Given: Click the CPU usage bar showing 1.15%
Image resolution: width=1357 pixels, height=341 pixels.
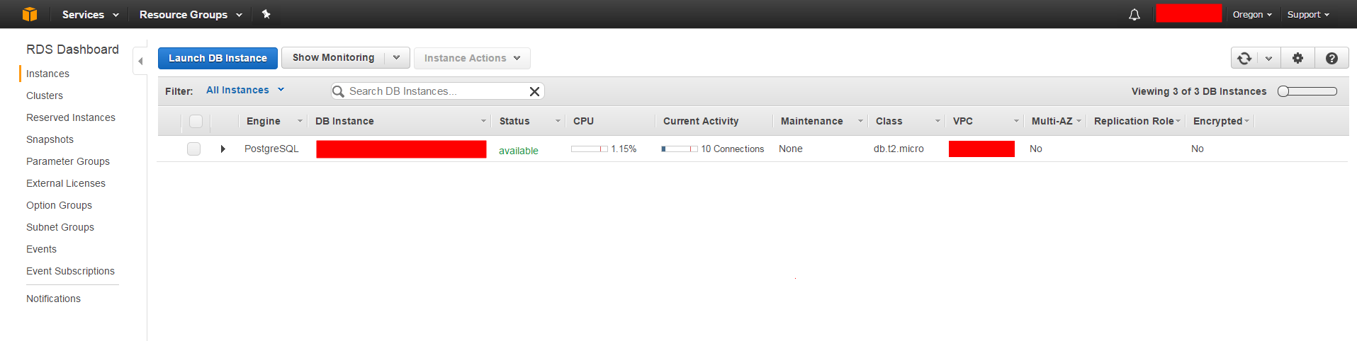Looking at the screenshot, I should pyautogui.click(x=590, y=149).
